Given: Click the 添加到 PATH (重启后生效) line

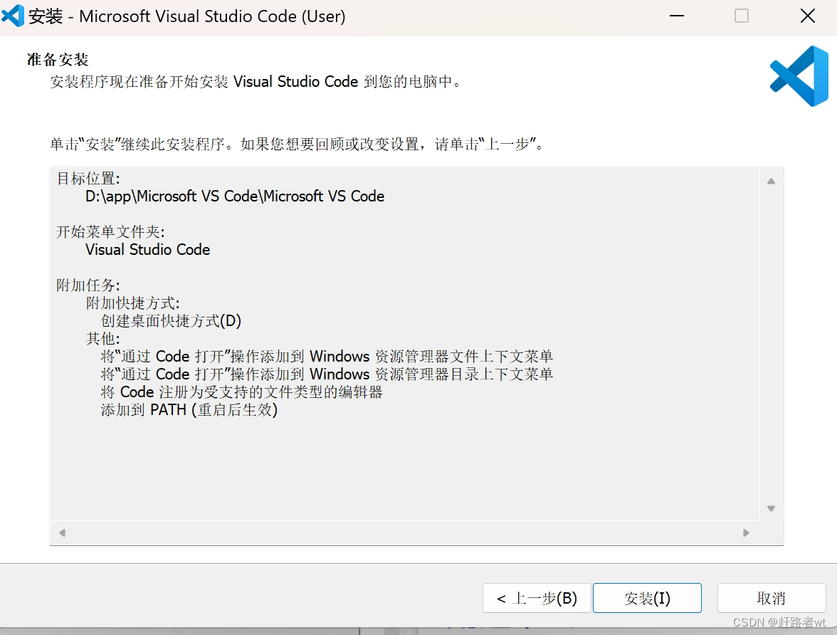Looking at the screenshot, I should 189,410.
